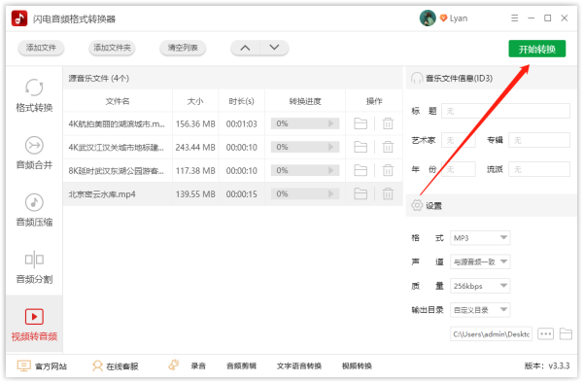583x383 pixels.
Task: Delete the 243.44 MB file row
Action: point(388,147)
